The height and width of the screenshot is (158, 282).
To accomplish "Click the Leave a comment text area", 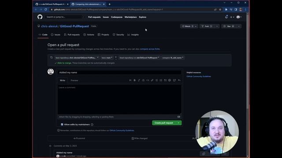I will click(119, 100).
